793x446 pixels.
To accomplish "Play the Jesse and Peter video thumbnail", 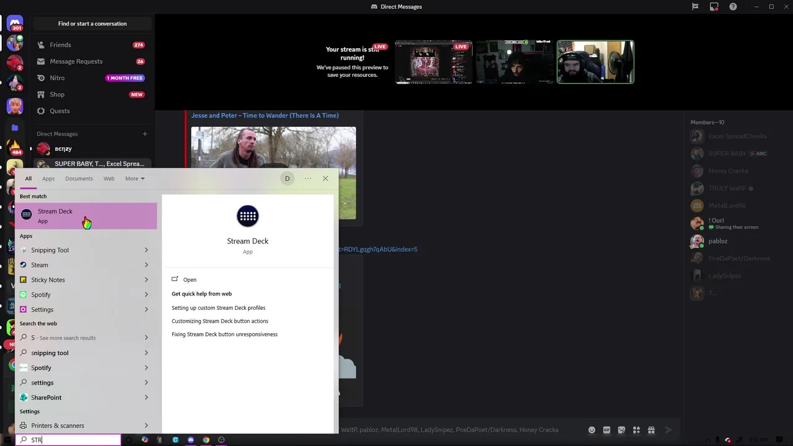I will pyautogui.click(x=273, y=173).
